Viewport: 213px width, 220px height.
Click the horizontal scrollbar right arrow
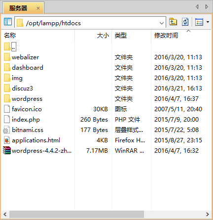point(208,214)
